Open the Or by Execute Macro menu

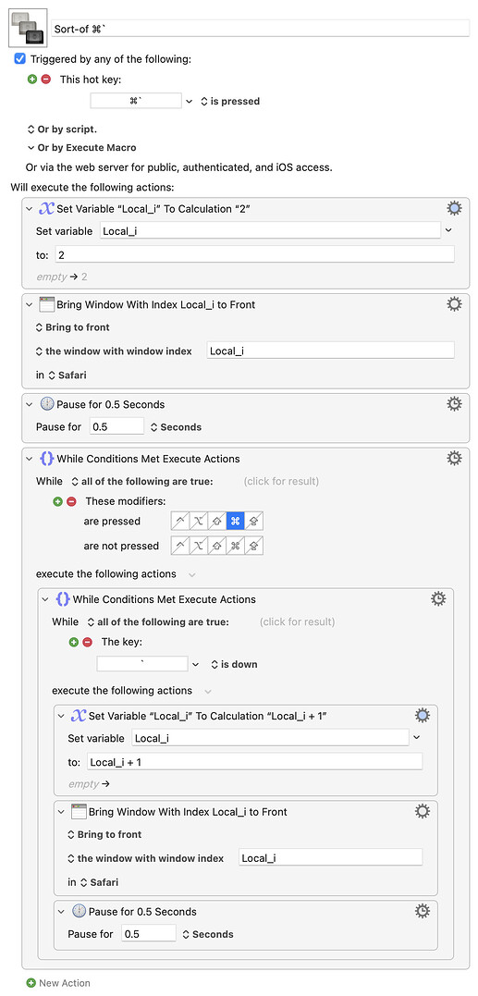82,147
